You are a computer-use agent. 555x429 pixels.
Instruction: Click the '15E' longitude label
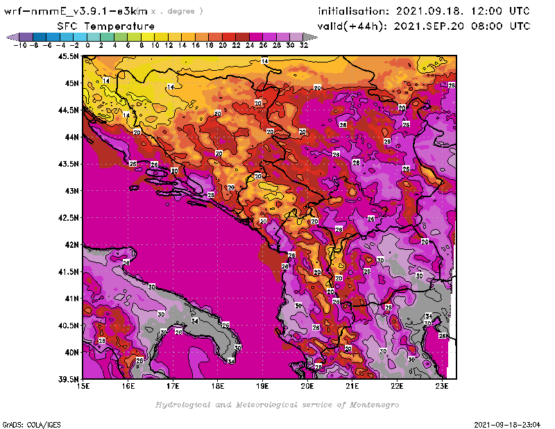click(83, 386)
